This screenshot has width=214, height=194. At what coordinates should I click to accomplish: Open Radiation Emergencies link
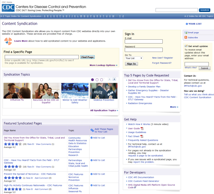[x=140, y=103]
